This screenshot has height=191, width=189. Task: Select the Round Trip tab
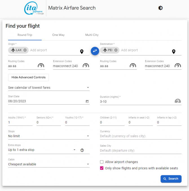[x=25, y=35]
